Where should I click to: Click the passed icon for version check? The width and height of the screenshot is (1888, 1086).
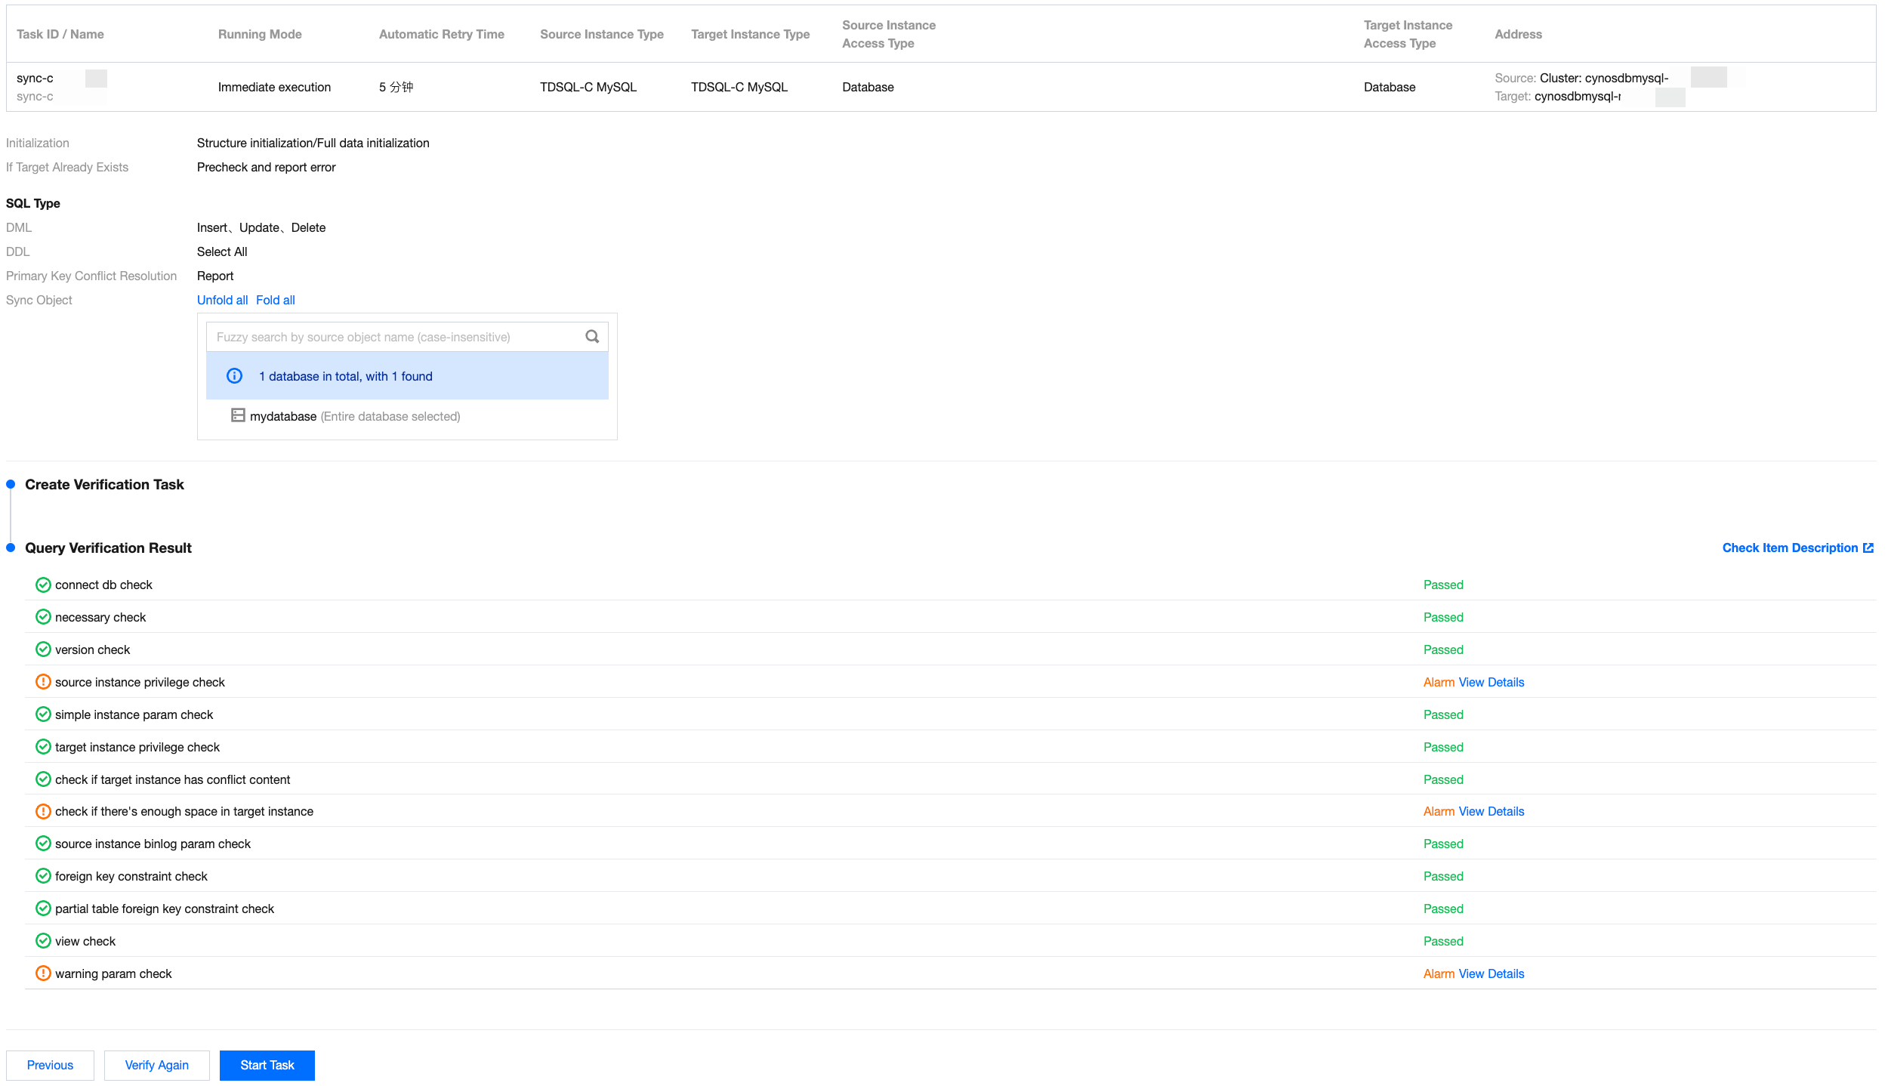(x=43, y=649)
